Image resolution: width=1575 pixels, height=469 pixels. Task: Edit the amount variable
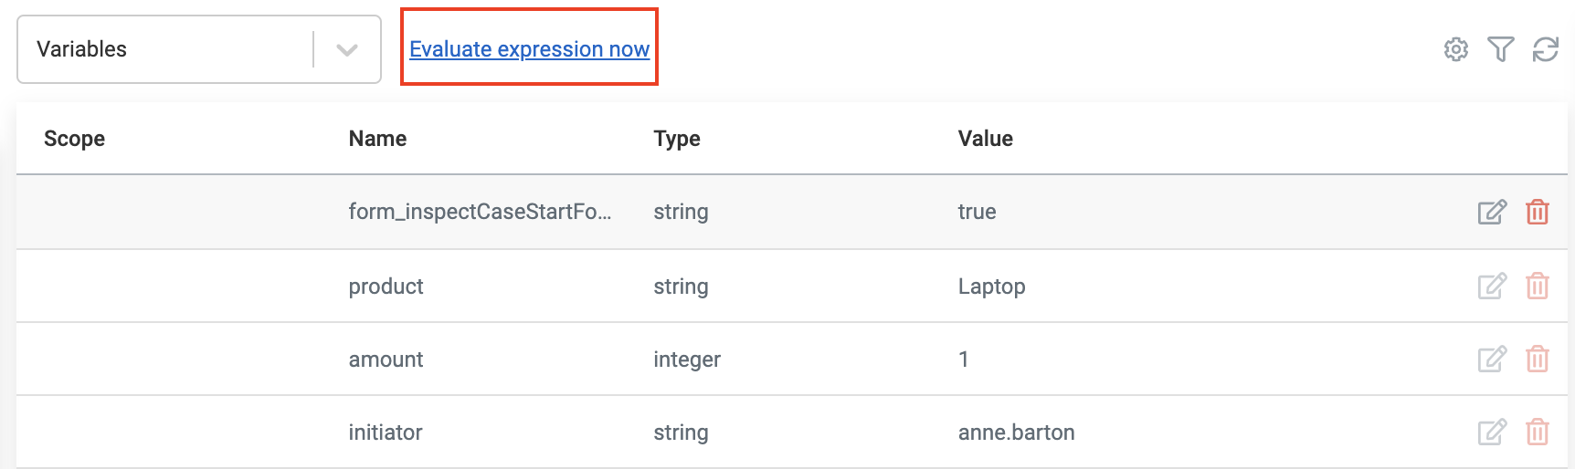click(1492, 360)
